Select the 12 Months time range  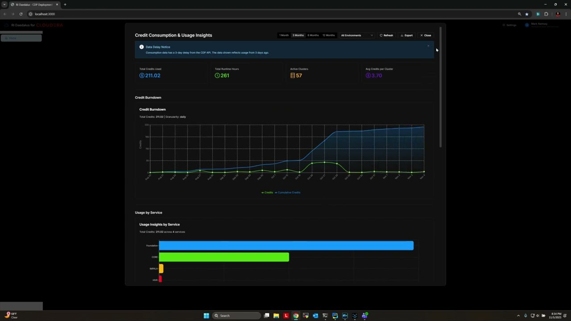pos(328,35)
